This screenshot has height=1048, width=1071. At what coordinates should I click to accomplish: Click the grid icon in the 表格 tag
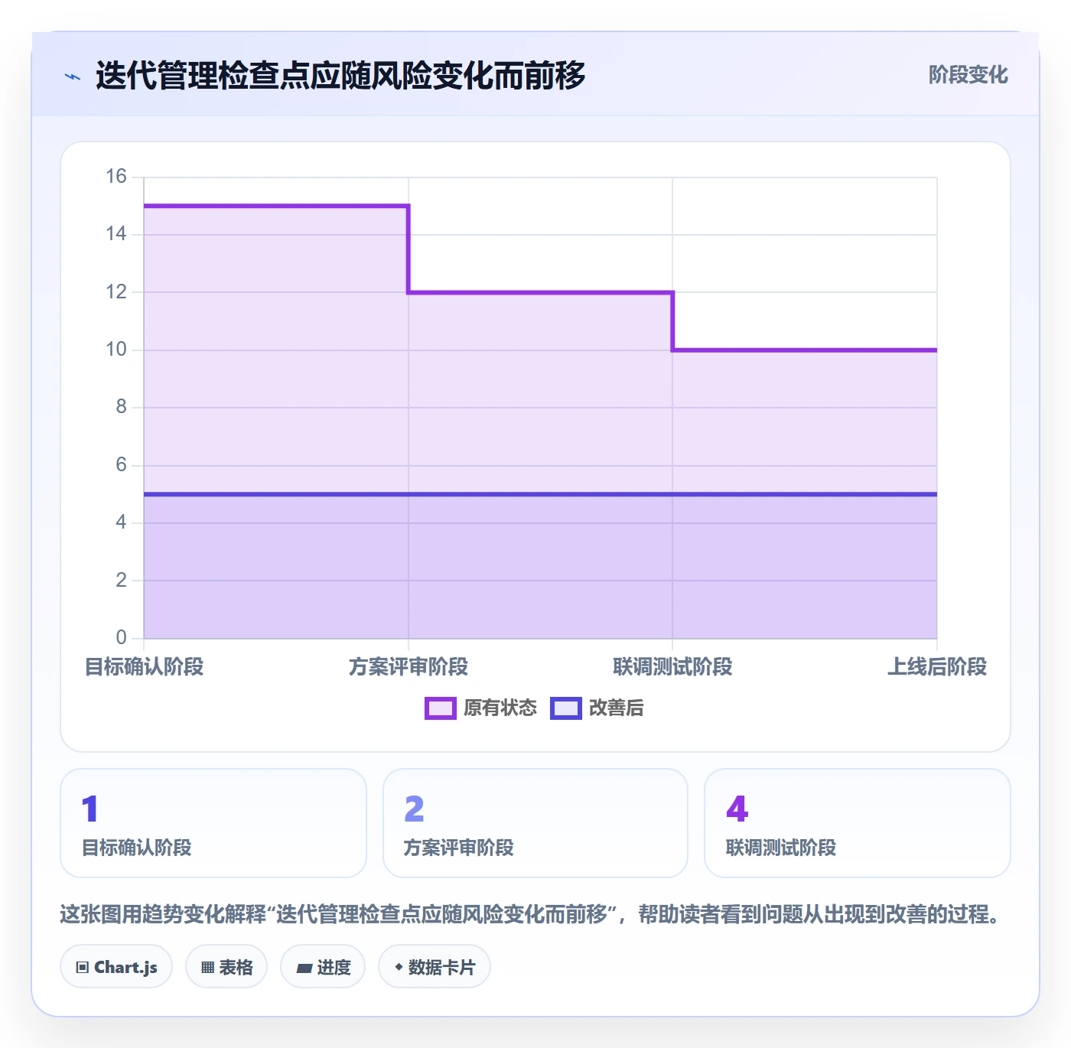(207, 967)
